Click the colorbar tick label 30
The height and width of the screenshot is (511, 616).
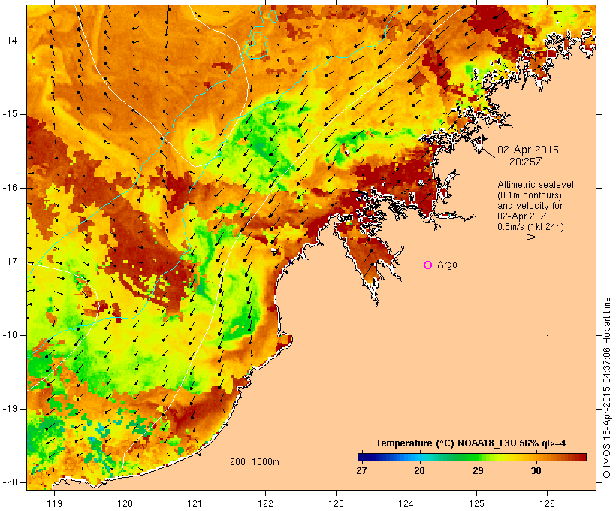point(536,470)
